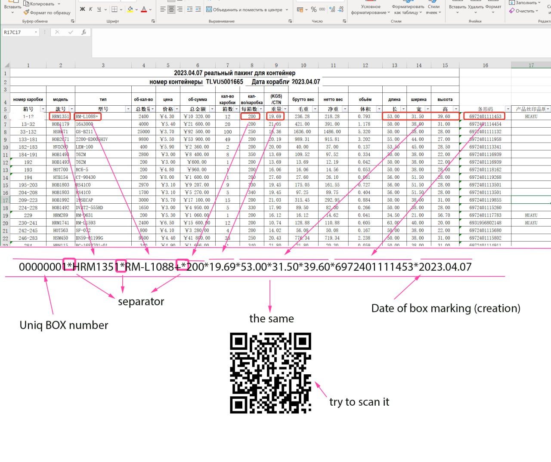
Task: Click the Name Box showing R17C17
Action: 20,32
